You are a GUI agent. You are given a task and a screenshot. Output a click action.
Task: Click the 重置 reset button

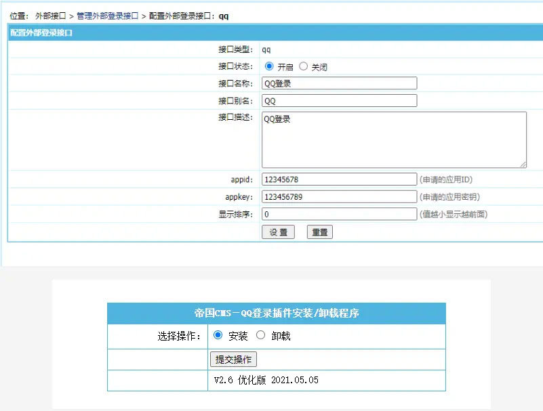pos(319,232)
